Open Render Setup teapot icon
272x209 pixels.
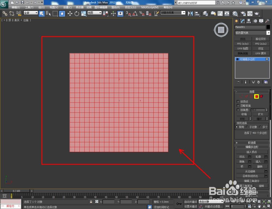(x=243, y=13)
